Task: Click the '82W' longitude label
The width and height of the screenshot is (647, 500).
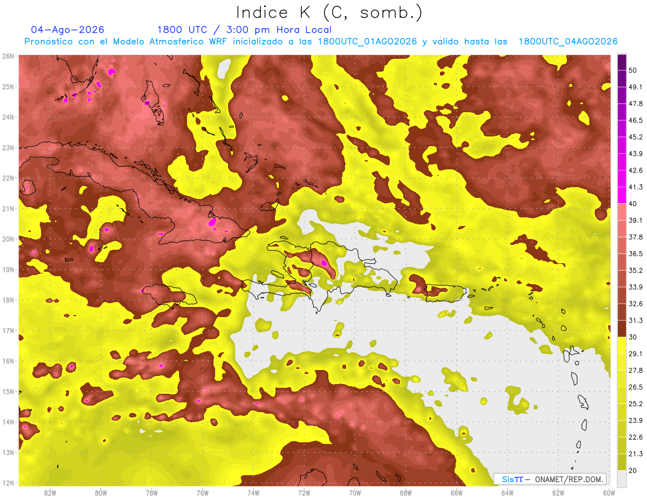Action: tap(50, 493)
